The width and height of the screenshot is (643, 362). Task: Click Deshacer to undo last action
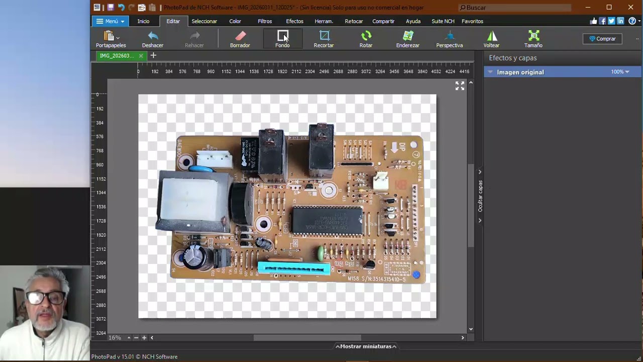click(x=153, y=39)
